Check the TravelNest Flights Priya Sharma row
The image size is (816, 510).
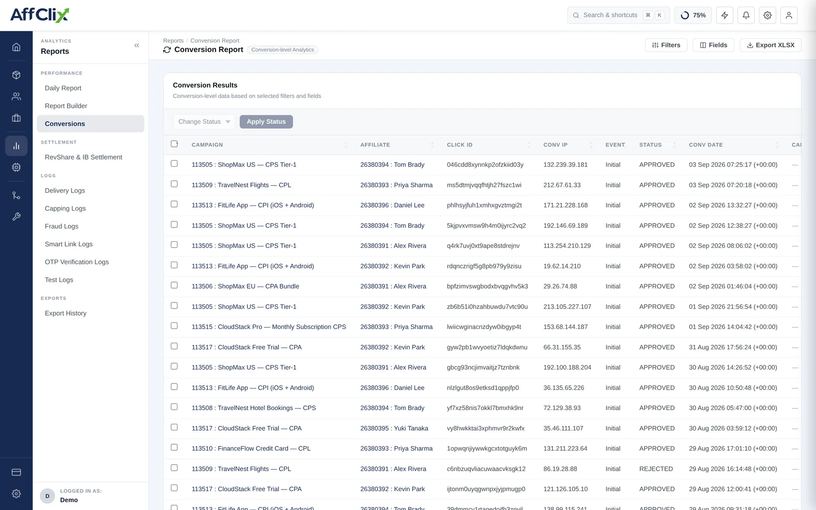[174, 184]
